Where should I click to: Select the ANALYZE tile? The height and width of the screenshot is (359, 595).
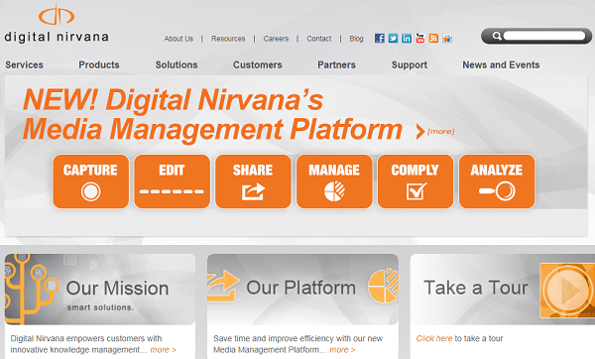click(x=497, y=181)
